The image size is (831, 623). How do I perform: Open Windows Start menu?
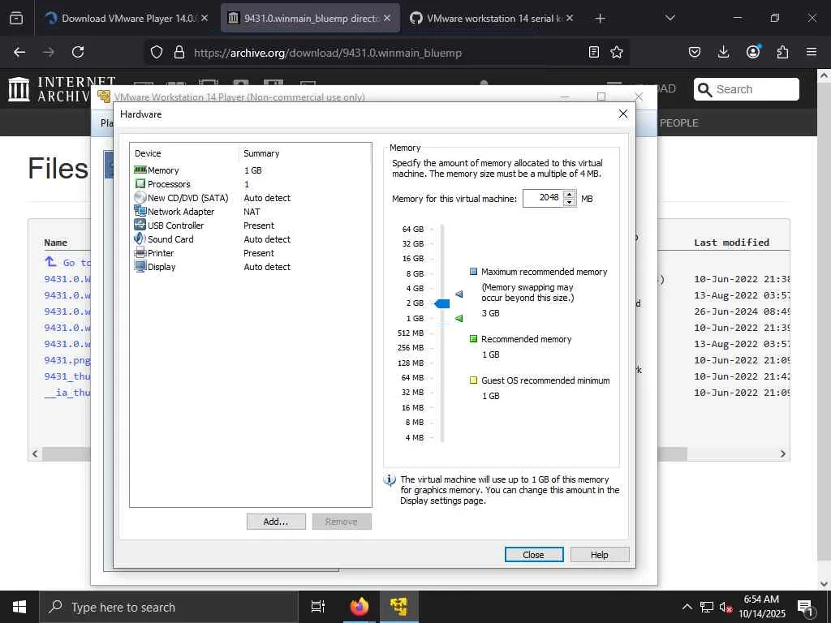19,607
